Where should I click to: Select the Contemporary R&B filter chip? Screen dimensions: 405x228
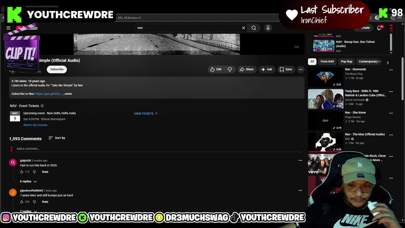(370, 61)
